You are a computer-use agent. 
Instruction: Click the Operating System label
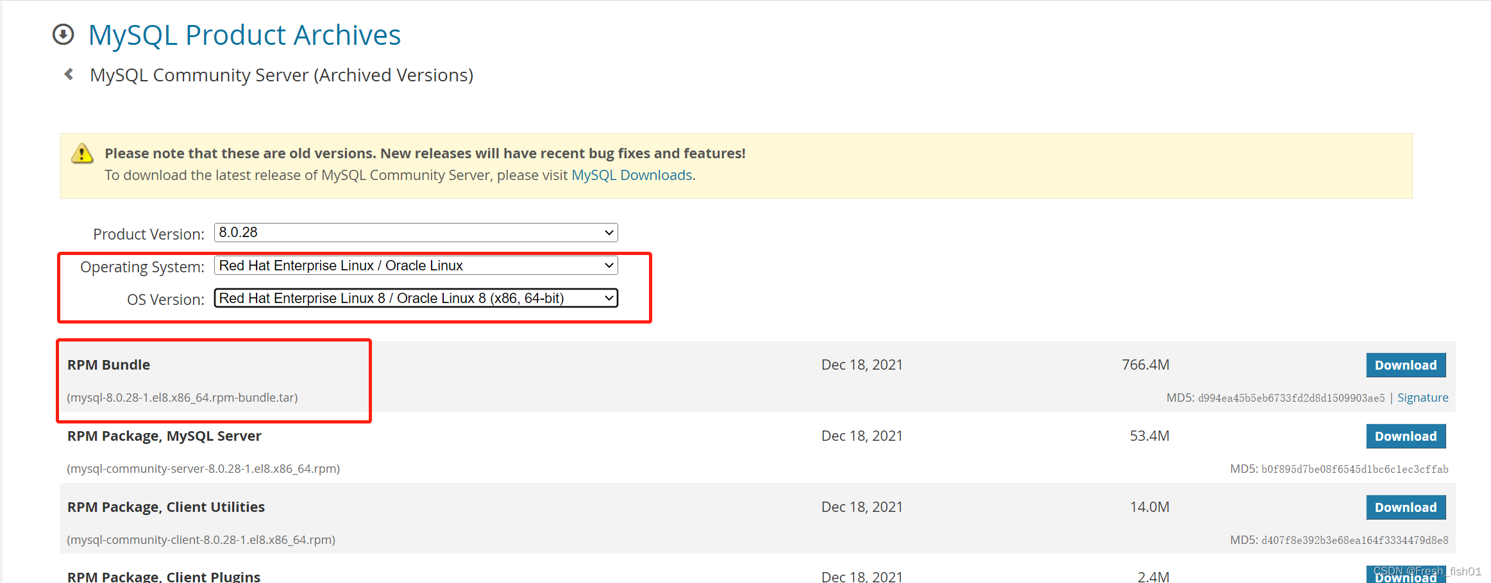pyautogui.click(x=142, y=267)
